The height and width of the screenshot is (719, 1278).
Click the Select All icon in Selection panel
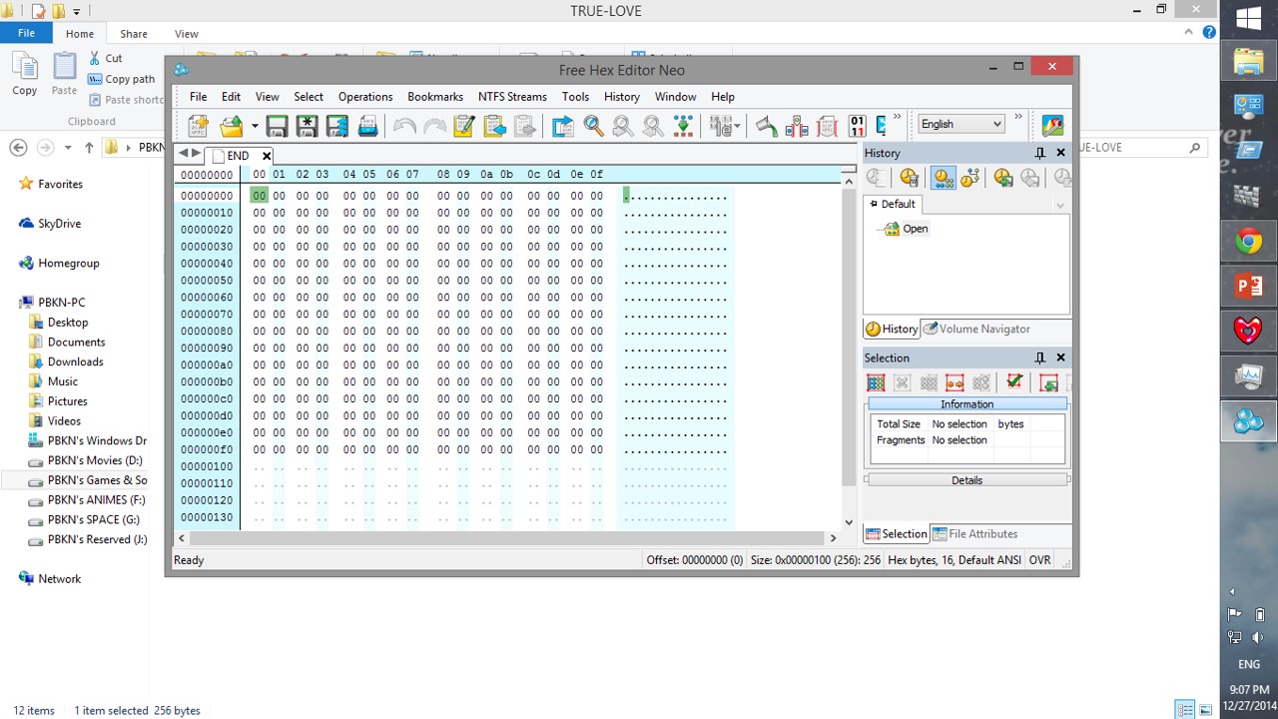tap(876, 383)
